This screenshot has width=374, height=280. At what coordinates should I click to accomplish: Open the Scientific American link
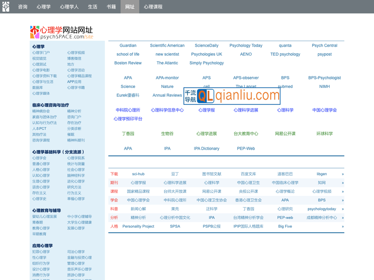167,46
